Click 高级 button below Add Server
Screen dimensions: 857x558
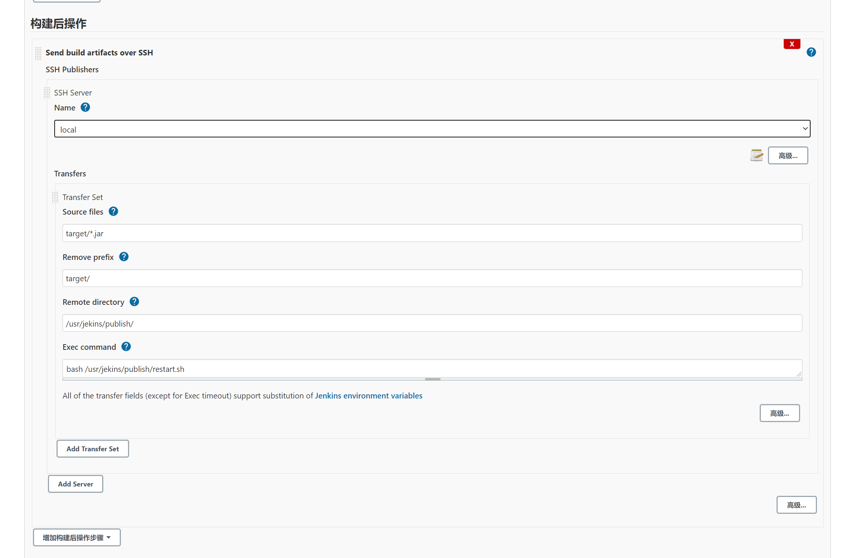[797, 505]
